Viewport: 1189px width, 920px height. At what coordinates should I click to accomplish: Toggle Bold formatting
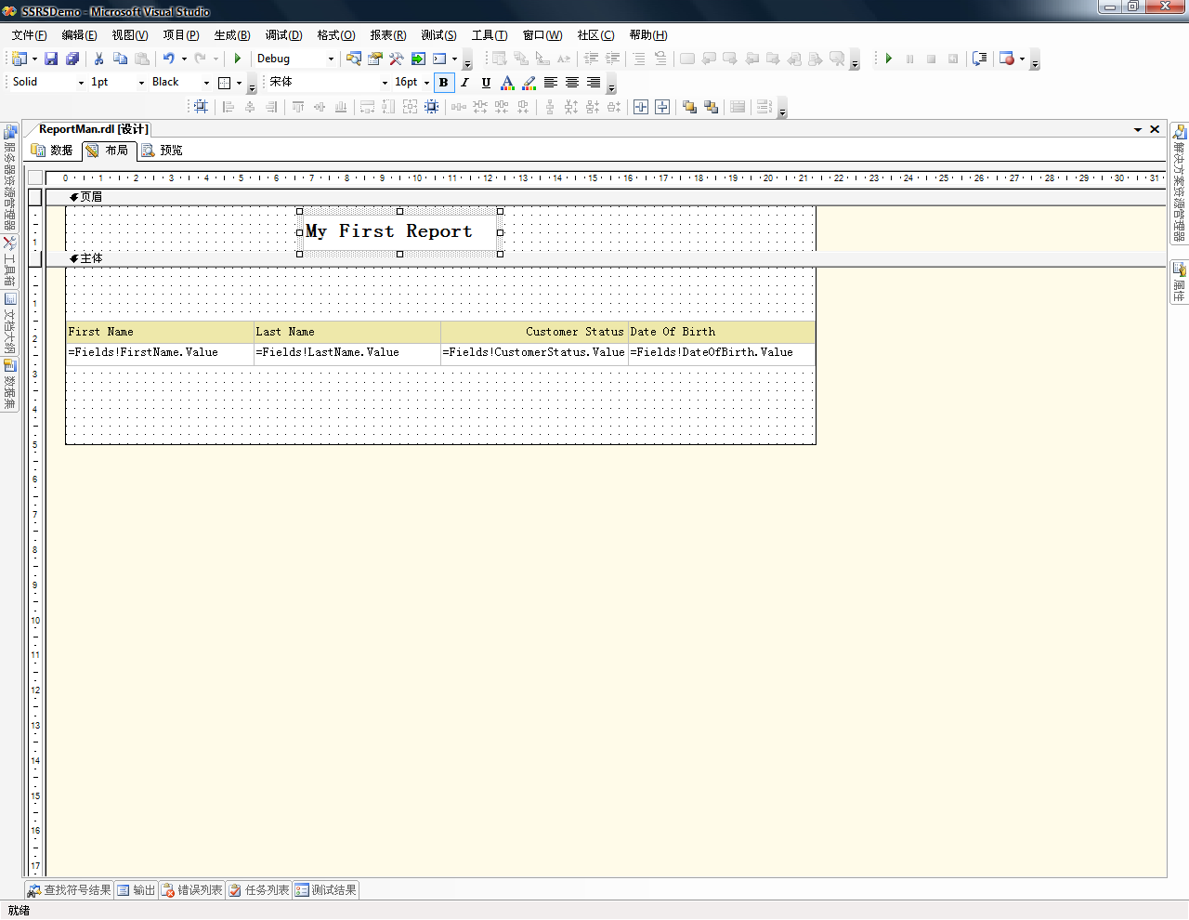click(x=444, y=83)
